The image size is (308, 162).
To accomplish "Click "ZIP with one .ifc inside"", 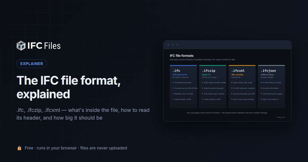I will (x=209, y=77).
